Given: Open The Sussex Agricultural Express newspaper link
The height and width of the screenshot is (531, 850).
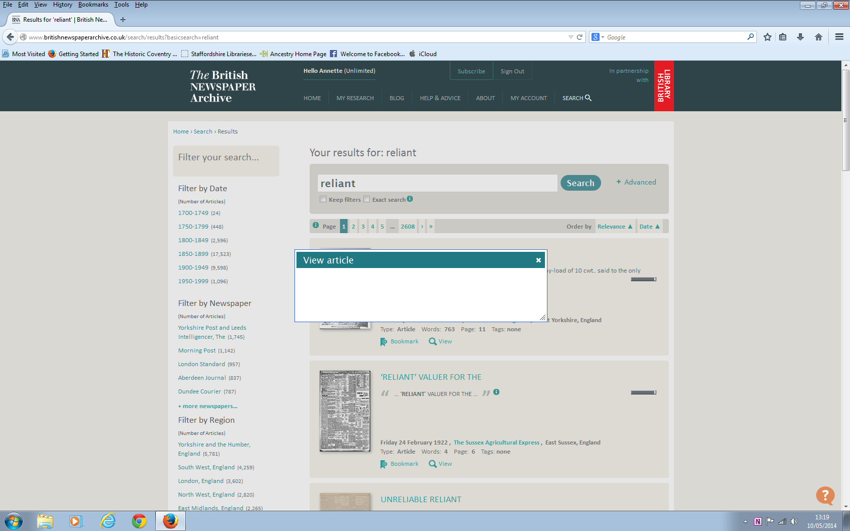Looking at the screenshot, I should point(497,442).
